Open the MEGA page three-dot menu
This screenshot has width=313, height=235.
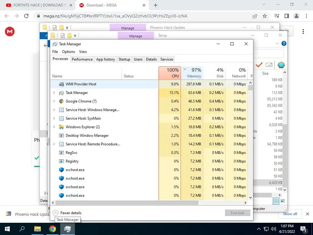click(303, 32)
